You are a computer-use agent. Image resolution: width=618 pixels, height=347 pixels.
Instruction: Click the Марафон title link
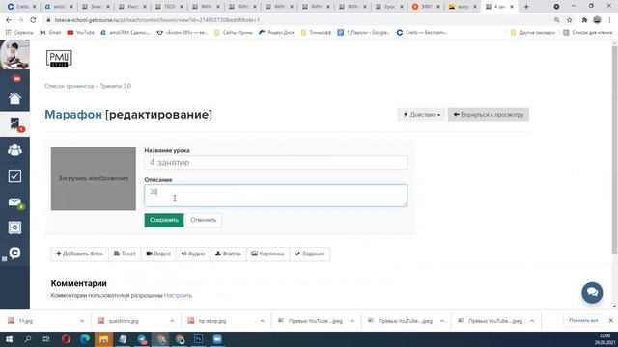click(73, 115)
